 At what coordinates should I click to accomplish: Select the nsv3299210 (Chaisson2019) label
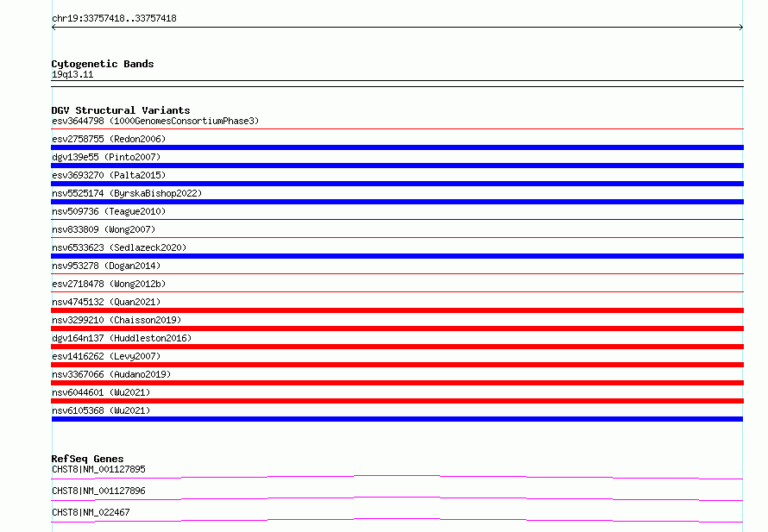point(116,320)
